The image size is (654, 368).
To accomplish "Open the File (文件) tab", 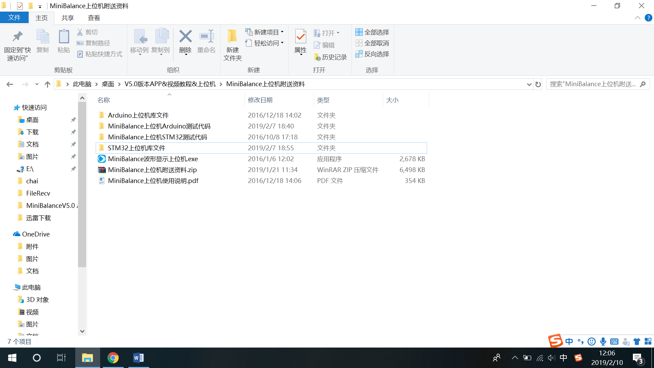I will (x=14, y=18).
